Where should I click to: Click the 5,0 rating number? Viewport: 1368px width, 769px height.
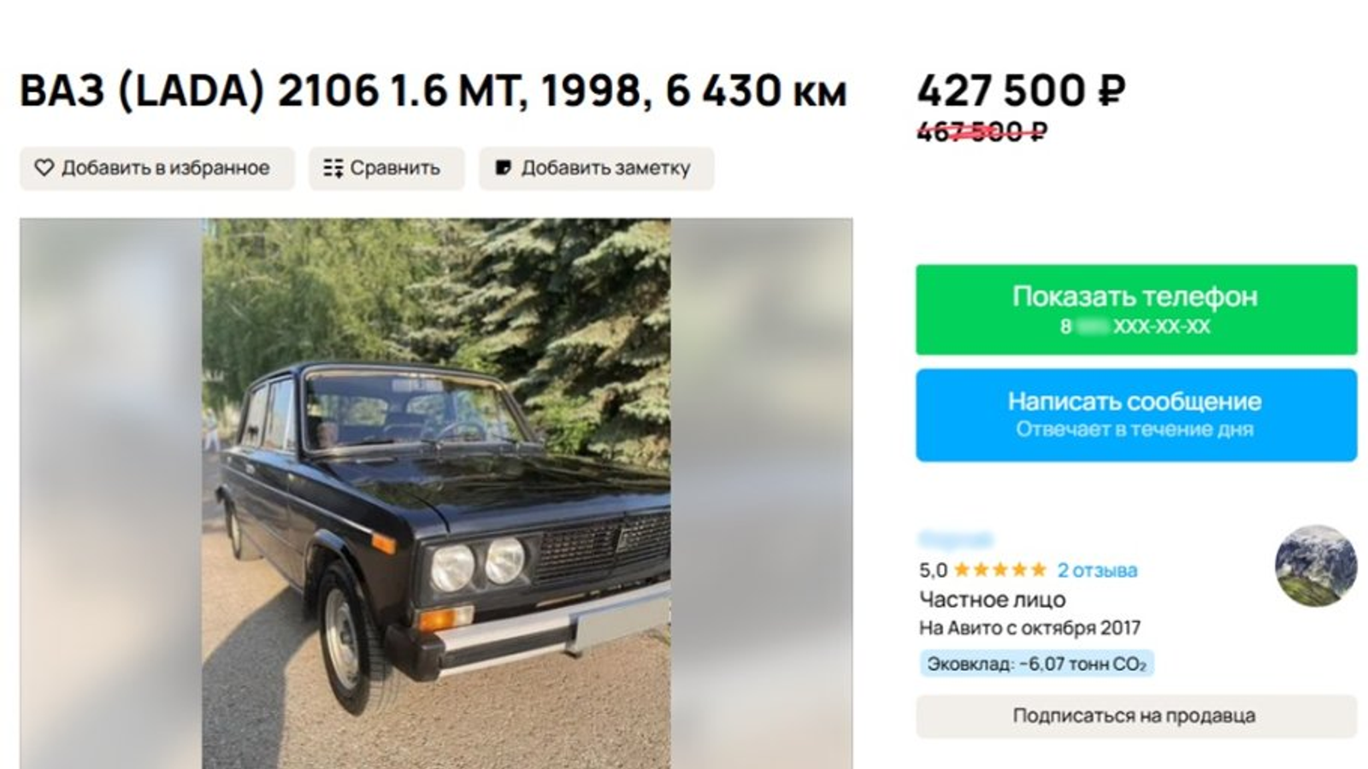click(x=933, y=570)
